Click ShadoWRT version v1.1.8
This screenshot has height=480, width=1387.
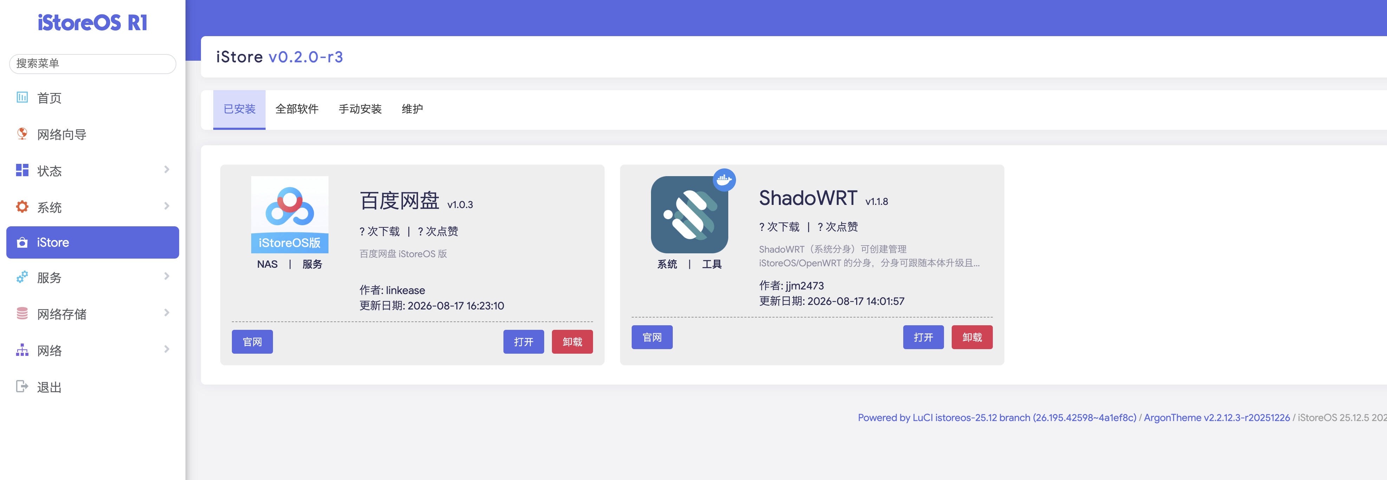(877, 201)
